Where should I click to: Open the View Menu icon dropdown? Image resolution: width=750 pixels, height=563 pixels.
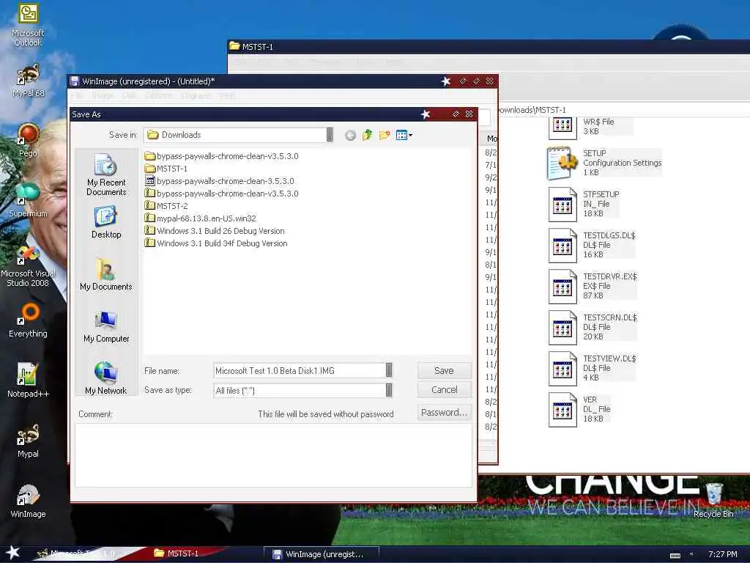pyautogui.click(x=404, y=135)
